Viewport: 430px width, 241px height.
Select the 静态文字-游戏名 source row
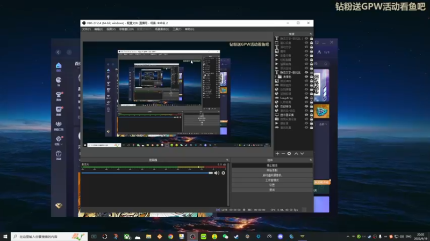293,72
